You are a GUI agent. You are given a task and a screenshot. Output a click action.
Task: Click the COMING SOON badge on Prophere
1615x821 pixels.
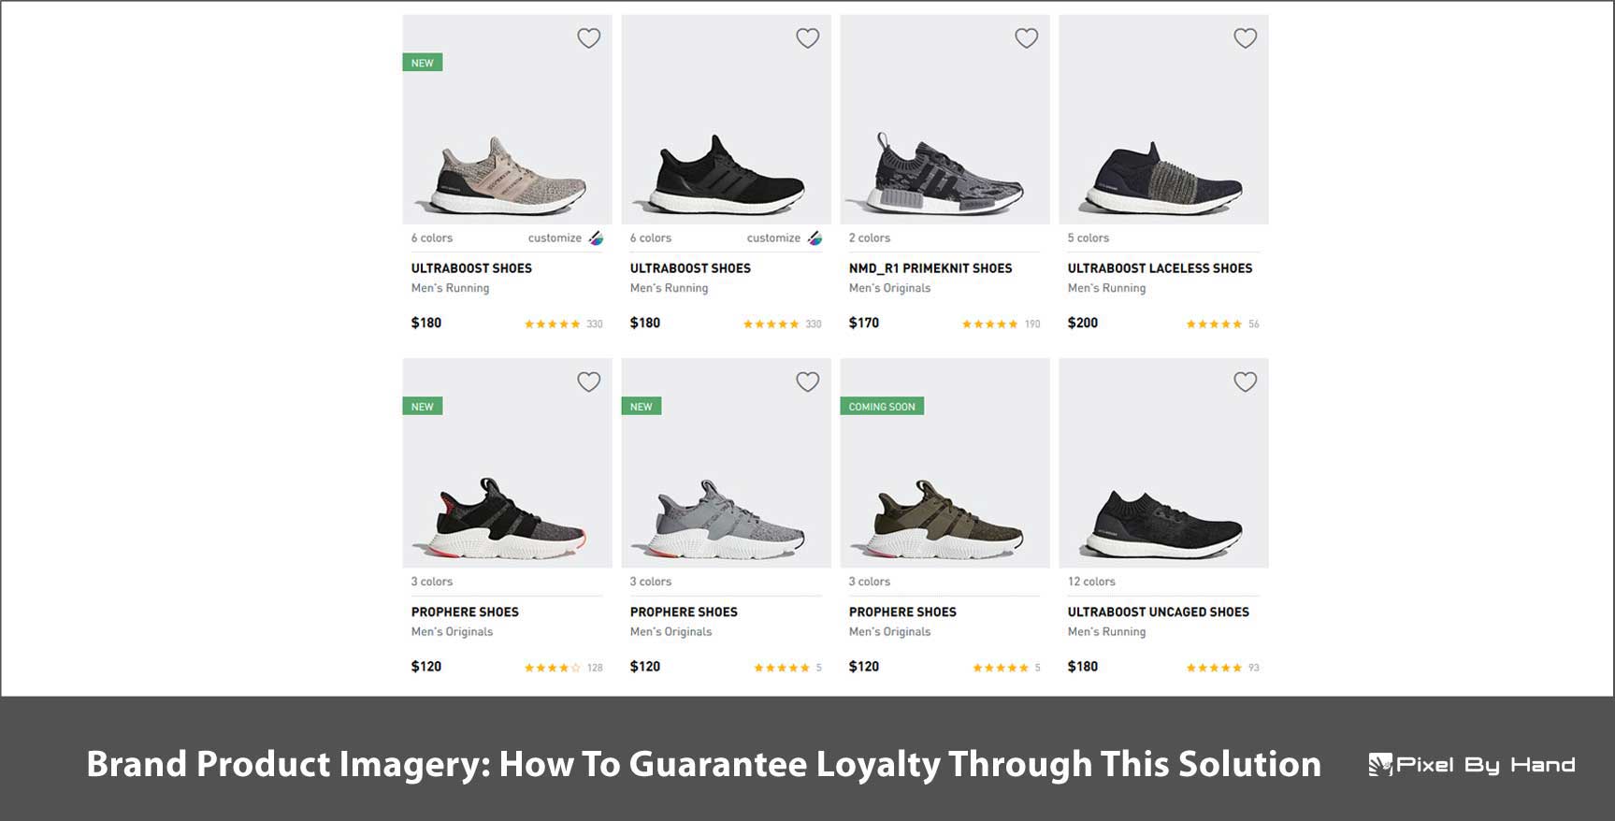point(882,407)
